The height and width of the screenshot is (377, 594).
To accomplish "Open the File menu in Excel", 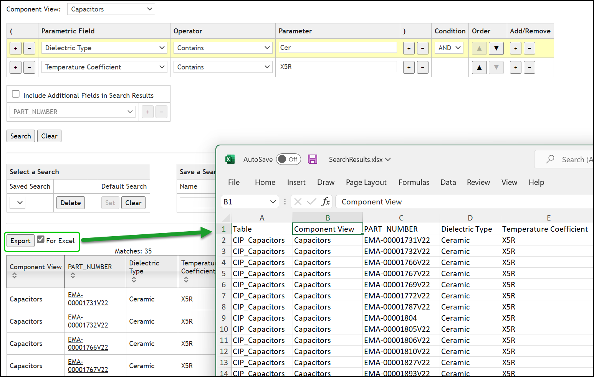I will pyautogui.click(x=233, y=182).
